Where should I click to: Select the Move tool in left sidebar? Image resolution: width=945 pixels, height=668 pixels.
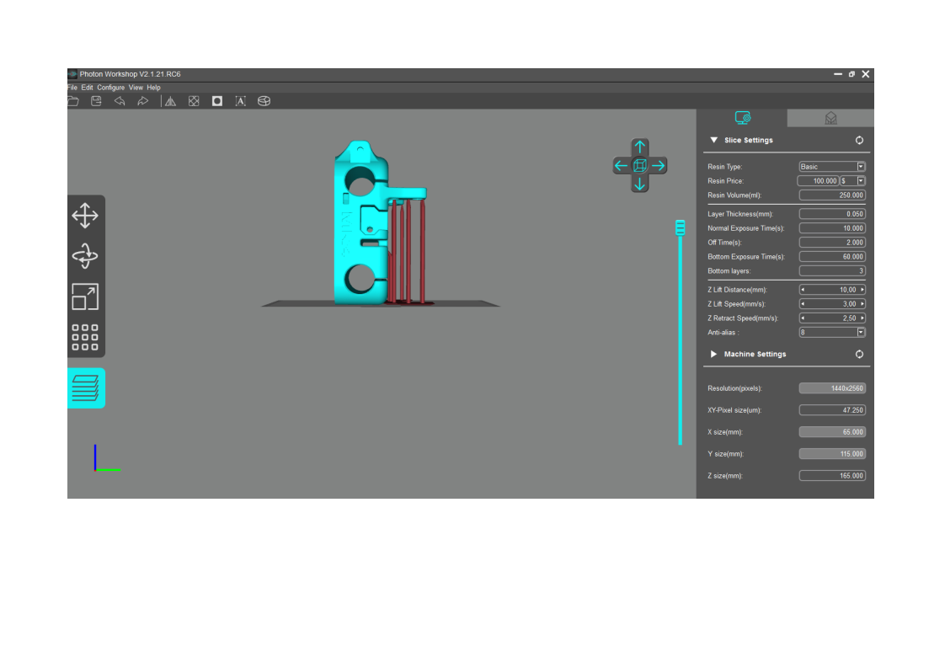click(x=85, y=216)
